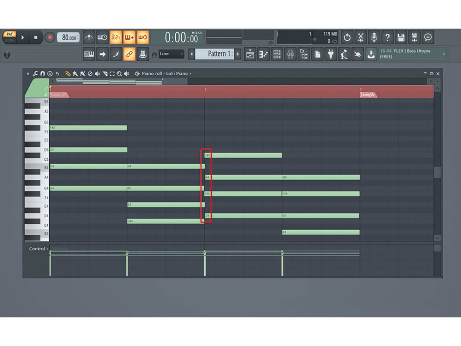Click the Undo arrow in the Piano roll toolbar

coord(57,73)
